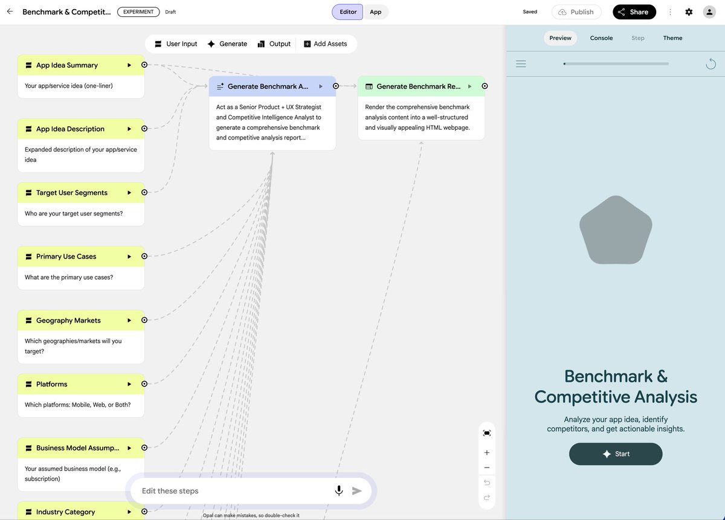Run the Primary Use Cases step arrow

[x=129, y=256]
